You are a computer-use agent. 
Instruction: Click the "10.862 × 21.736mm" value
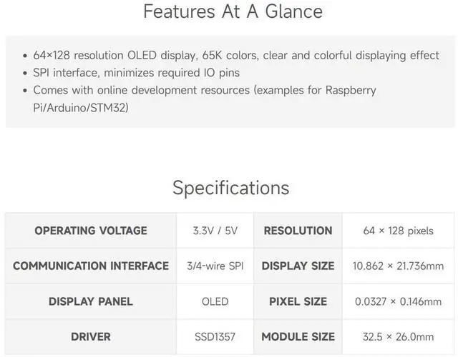(x=398, y=266)
